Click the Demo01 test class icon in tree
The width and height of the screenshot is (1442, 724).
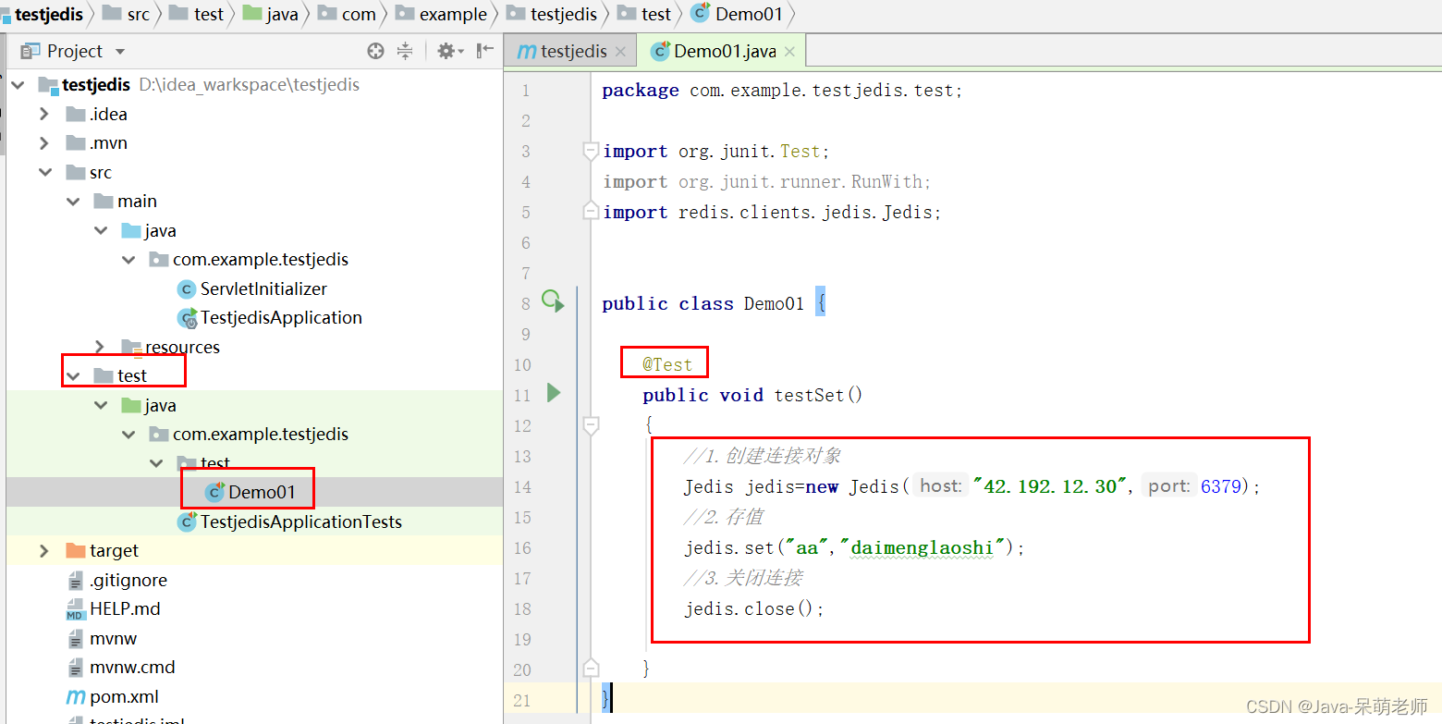[x=214, y=492]
